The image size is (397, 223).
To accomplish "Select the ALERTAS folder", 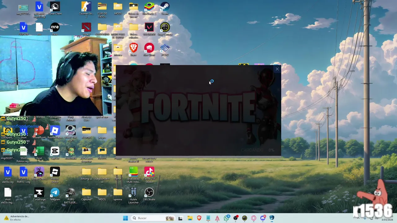I will pos(86,133).
